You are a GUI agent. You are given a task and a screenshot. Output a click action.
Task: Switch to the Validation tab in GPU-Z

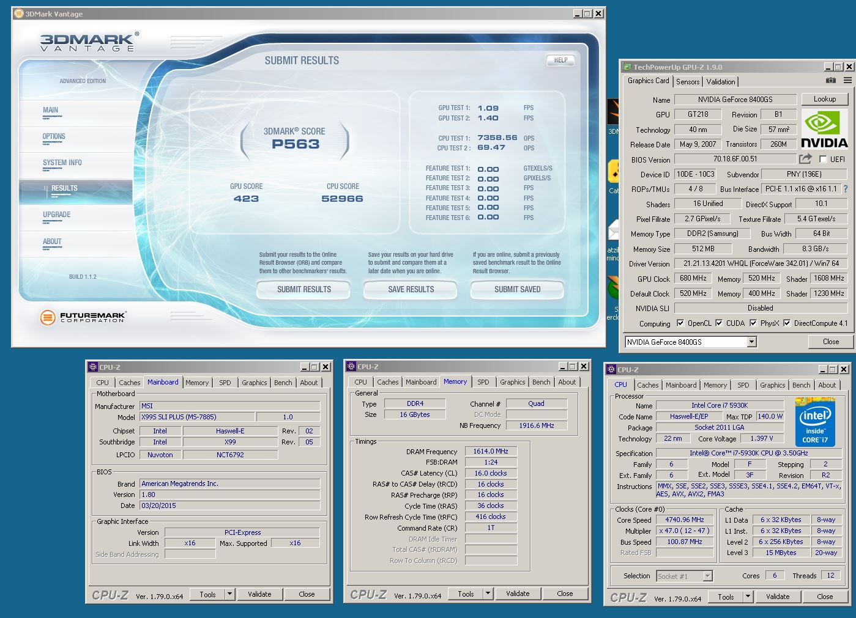pos(721,81)
